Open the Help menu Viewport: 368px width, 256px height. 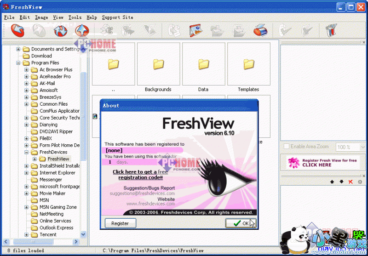click(92, 17)
